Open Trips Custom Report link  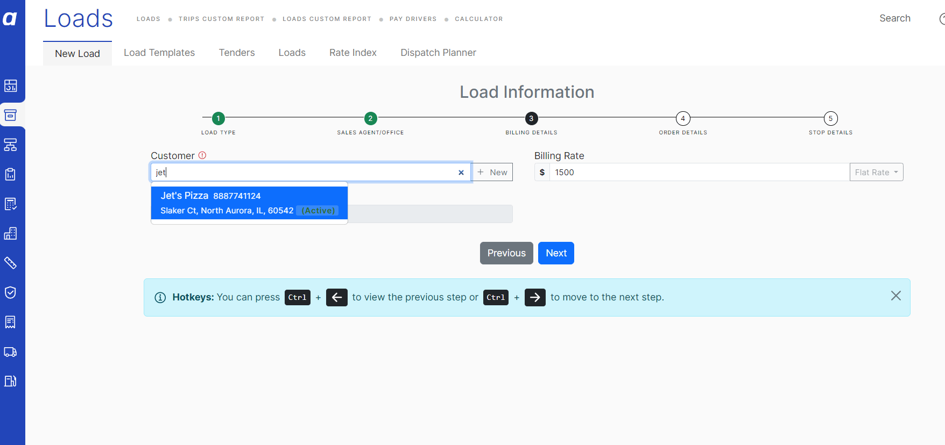(x=222, y=19)
